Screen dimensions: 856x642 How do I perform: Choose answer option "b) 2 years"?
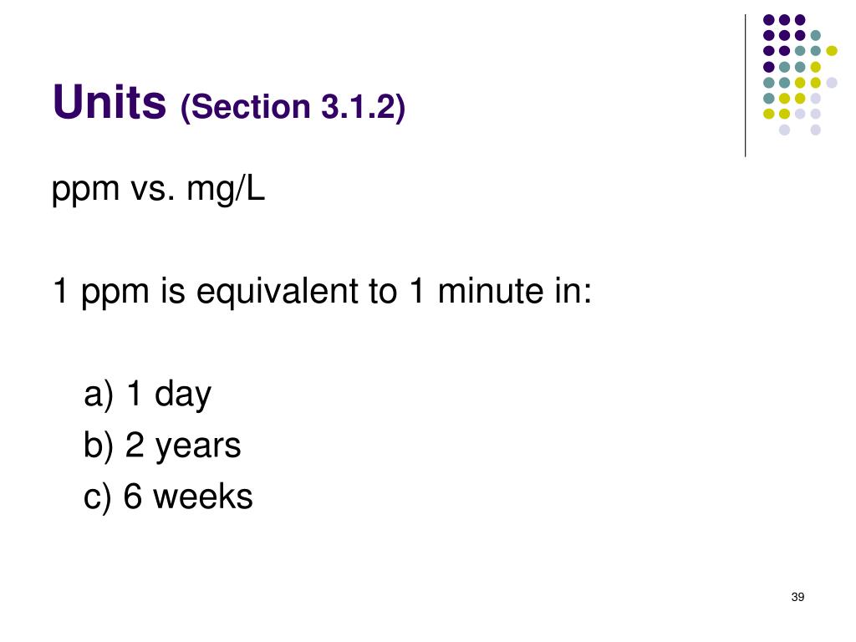click(x=162, y=445)
